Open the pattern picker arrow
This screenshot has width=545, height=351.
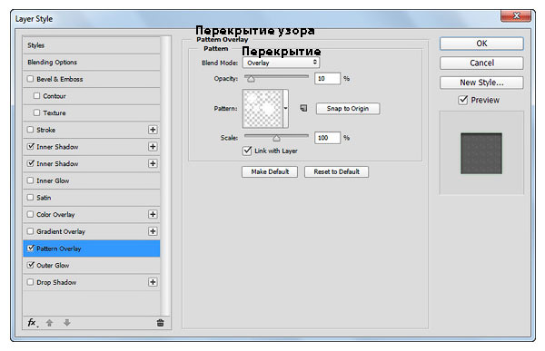[285, 108]
